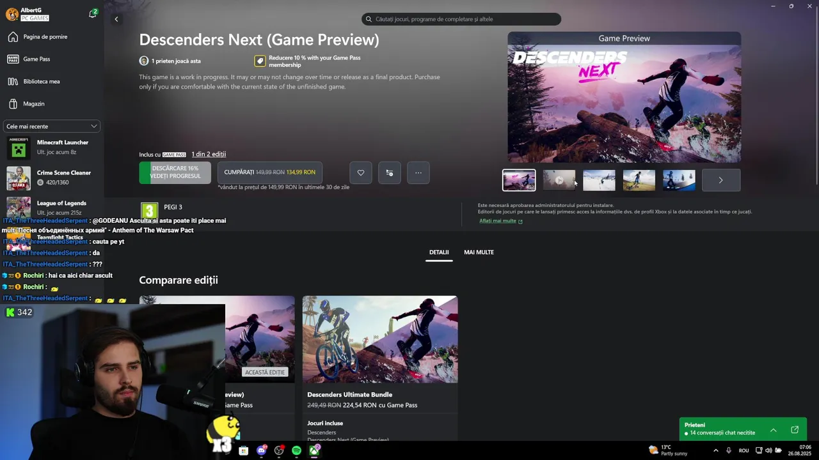
Task: Click the PC GAMES label under profile
Action: (x=35, y=19)
